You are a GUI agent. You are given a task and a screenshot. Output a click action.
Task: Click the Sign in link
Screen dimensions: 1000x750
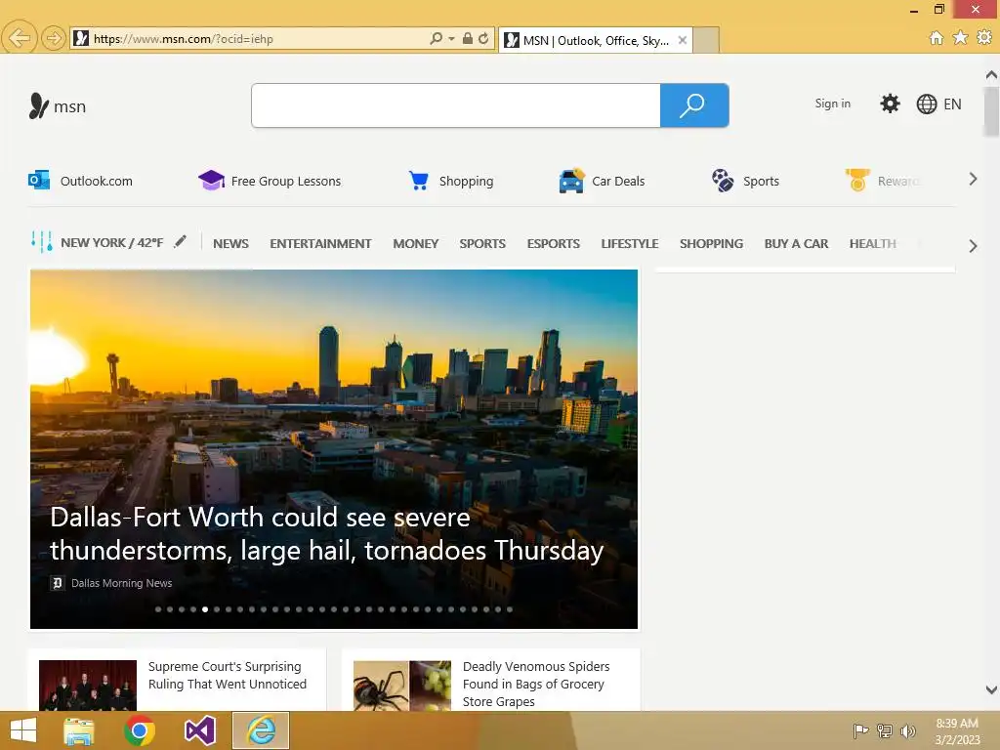click(x=832, y=104)
